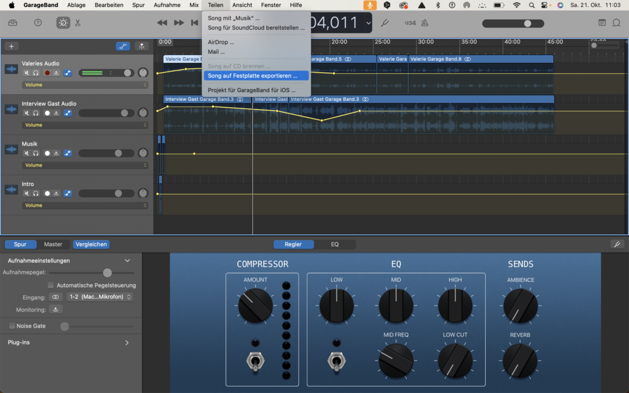Click the Catch playhead button

[x=142, y=47]
